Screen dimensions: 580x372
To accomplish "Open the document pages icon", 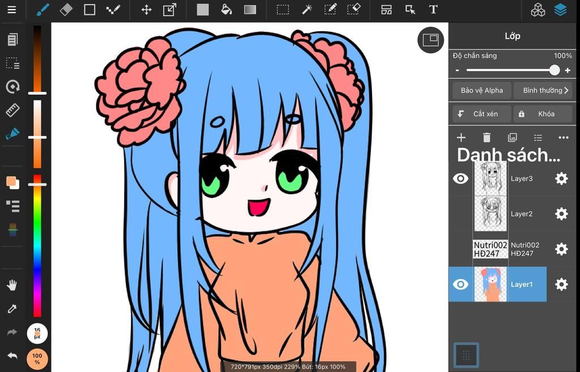I will pyautogui.click(x=12, y=40).
